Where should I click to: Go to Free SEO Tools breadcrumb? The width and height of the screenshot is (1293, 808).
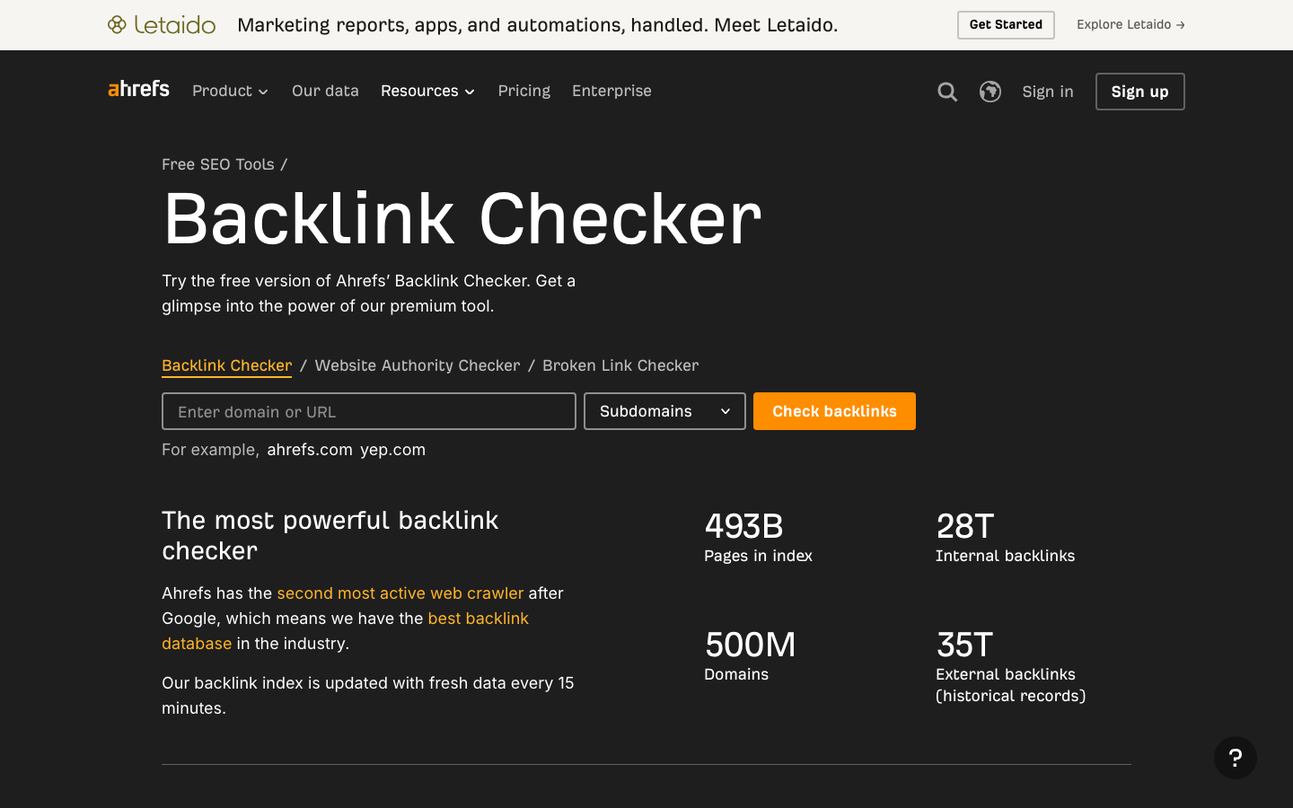(218, 164)
